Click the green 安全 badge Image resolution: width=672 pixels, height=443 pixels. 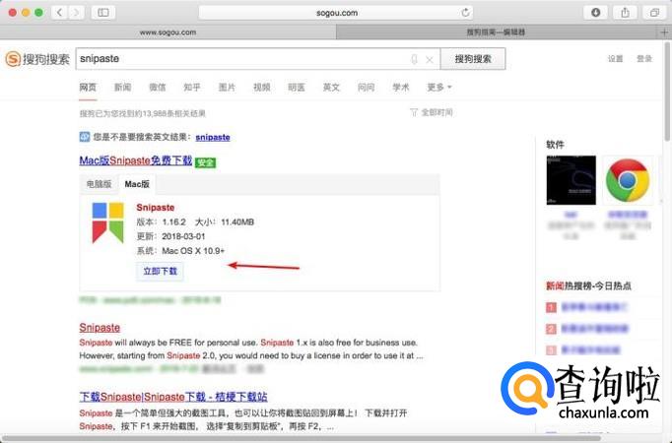205,162
